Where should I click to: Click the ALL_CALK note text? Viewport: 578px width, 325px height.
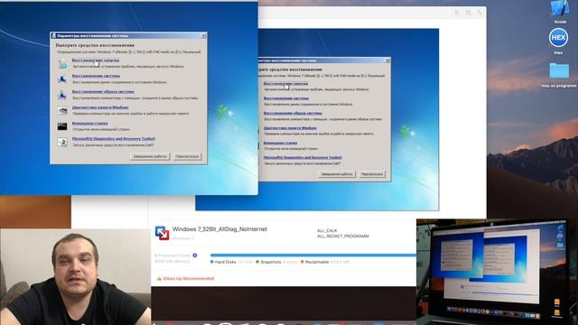[x=327, y=231]
